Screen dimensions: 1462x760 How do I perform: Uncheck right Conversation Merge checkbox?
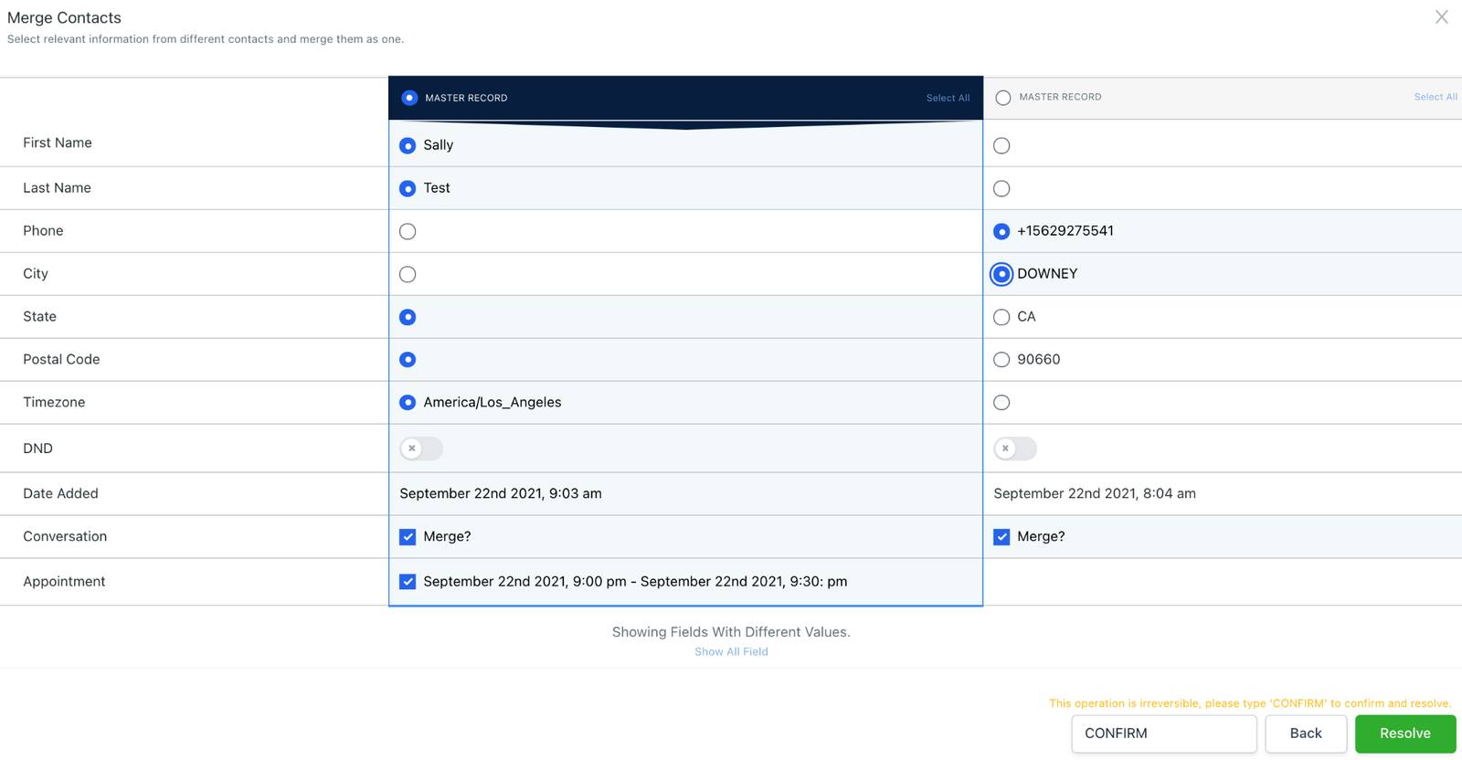click(x=1001, y=537)
